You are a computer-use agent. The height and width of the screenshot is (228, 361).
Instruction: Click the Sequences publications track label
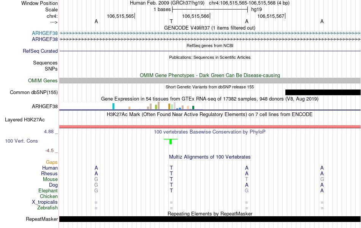45,63
